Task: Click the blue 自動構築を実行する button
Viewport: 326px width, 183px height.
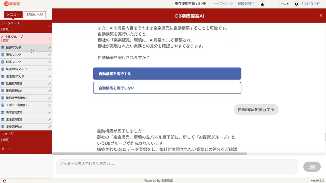Action: coord(167,74)
